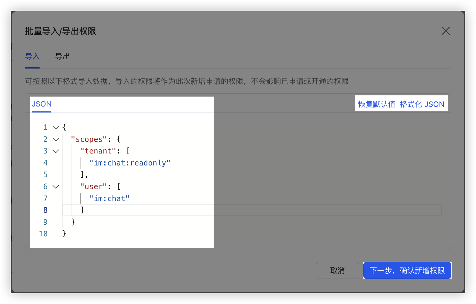The image size is (476, 304).
Task: Click the "user" key on line 6
Action: pyautogui.click(x=93, y=187)
